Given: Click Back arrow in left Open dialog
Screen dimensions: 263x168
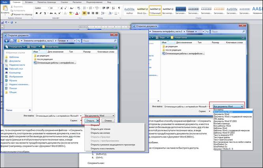Looking at the screenshot, I should [7, 41].
